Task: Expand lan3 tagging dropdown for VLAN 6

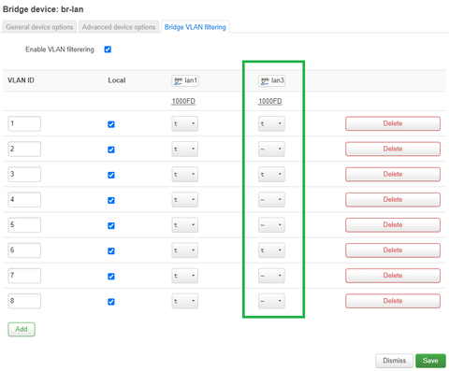Action: (271, 250)
